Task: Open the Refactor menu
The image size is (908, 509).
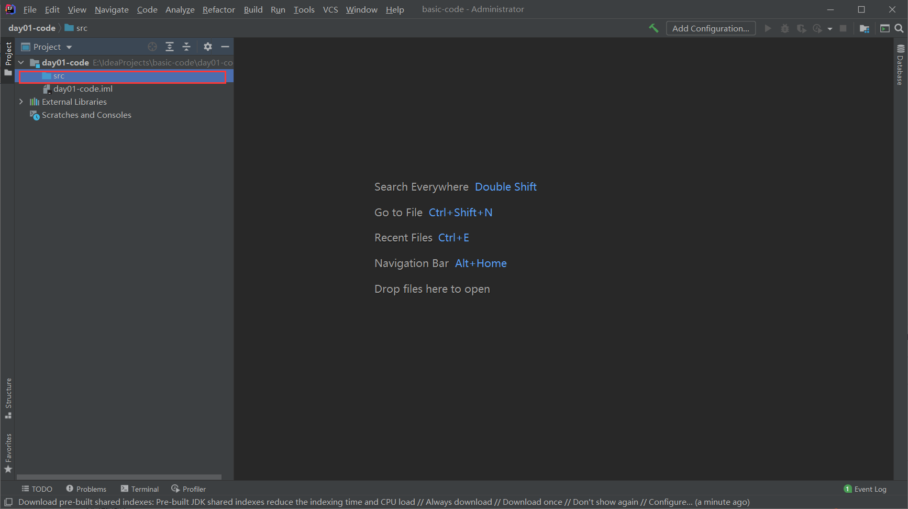Action: click(x=219, y=9)
